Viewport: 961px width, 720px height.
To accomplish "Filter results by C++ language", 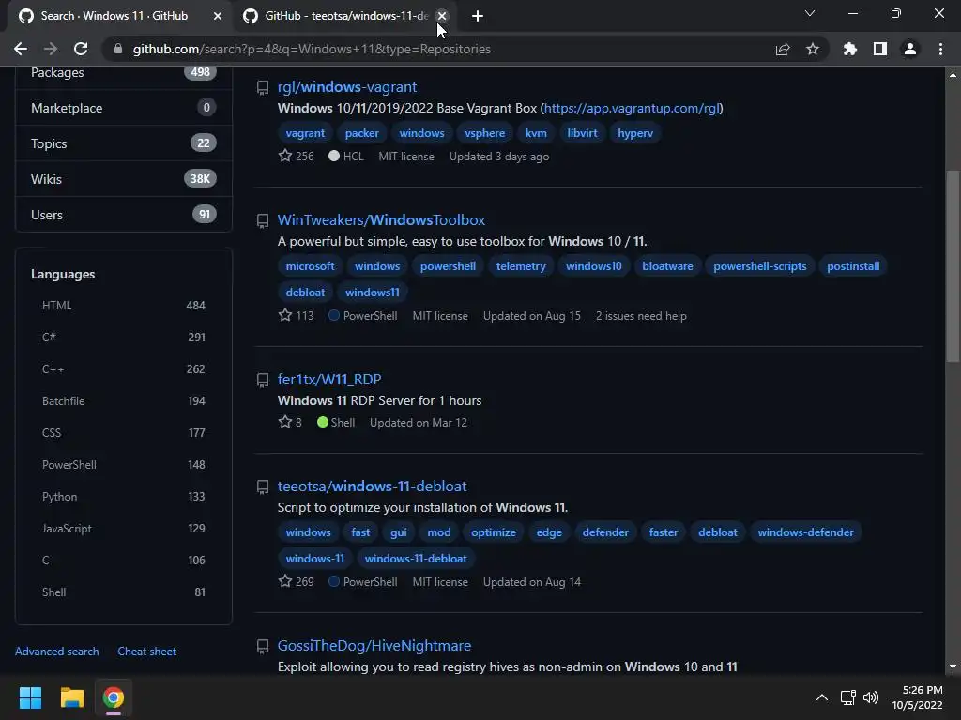I will click(123, 368).
